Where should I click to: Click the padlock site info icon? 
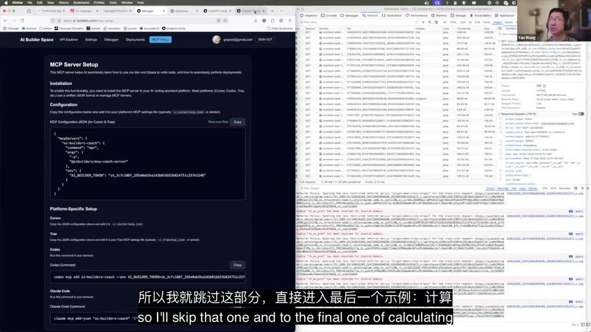point(59,21)
